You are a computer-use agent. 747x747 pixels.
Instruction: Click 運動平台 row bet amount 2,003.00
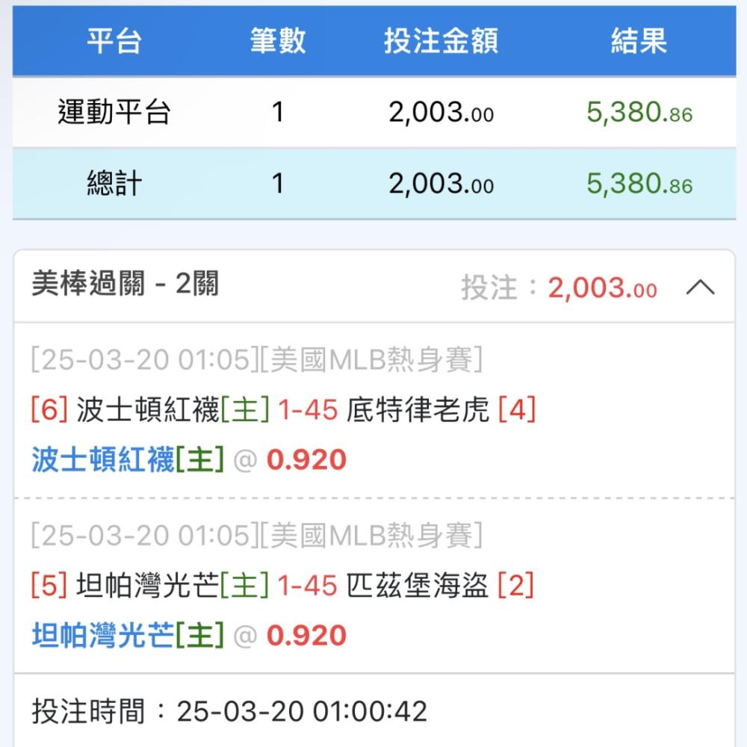tap(441, 114)
